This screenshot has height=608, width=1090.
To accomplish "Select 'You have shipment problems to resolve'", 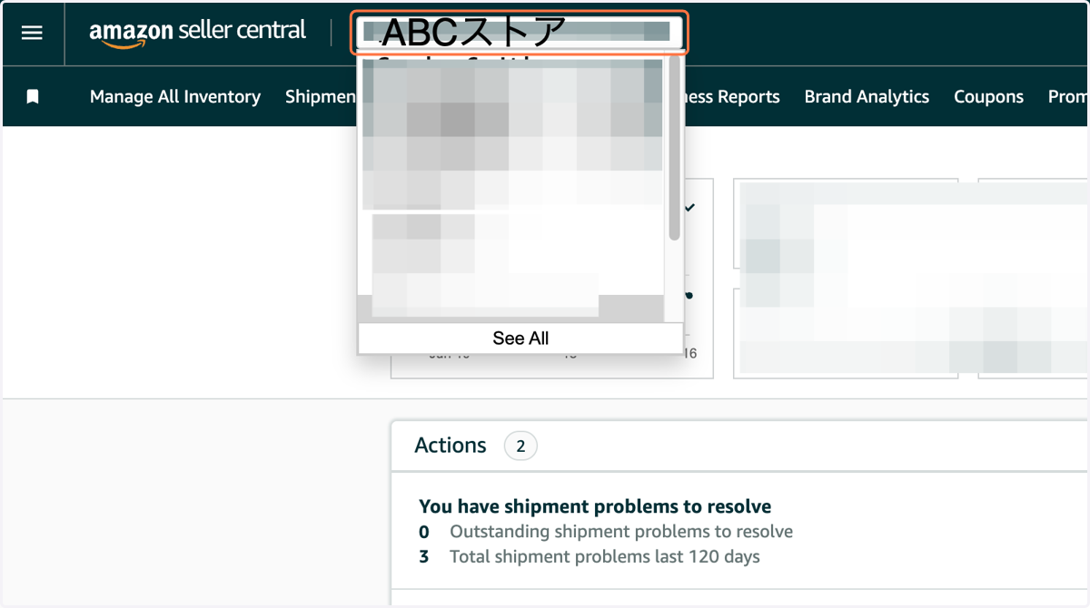I will pyautogui.click(x=595, y=506).
